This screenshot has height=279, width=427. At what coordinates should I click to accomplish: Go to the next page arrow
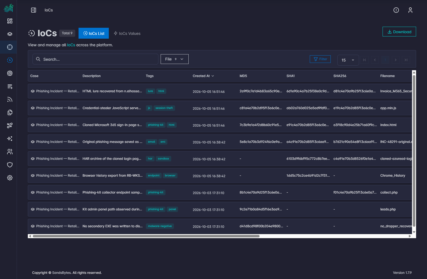click(x=396, y=60)
